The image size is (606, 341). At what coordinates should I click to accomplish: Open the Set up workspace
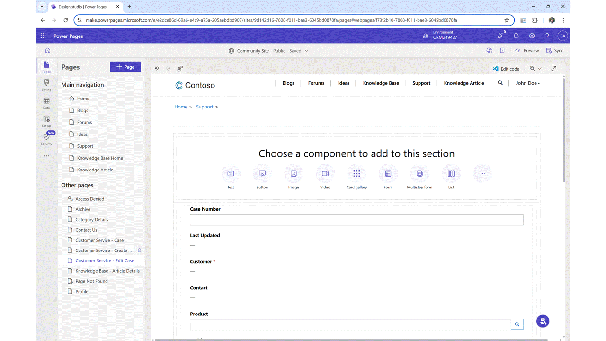click(x=46, y=121)
